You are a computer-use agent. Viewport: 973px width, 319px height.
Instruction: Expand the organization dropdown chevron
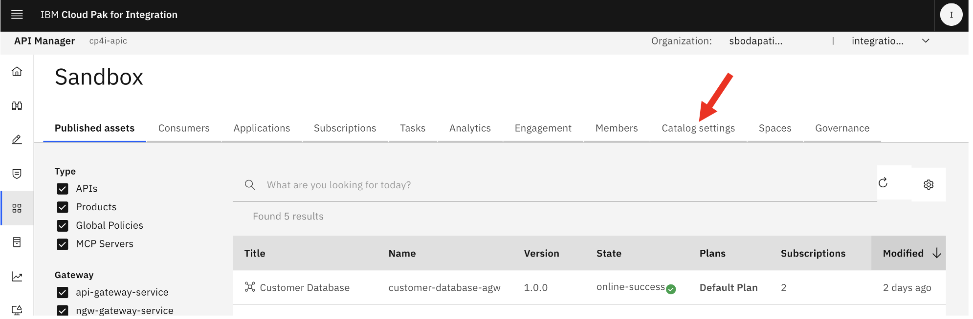pyautogui.click(x=926, y=41)
